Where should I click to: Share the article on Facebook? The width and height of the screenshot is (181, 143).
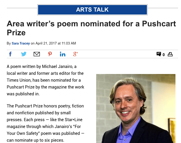(10, 54)
